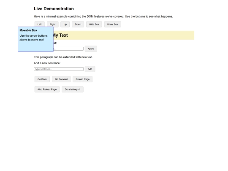Hide the box using Hide Box
The height and width of the screenshot is (171, 228).
click(94, 24)
